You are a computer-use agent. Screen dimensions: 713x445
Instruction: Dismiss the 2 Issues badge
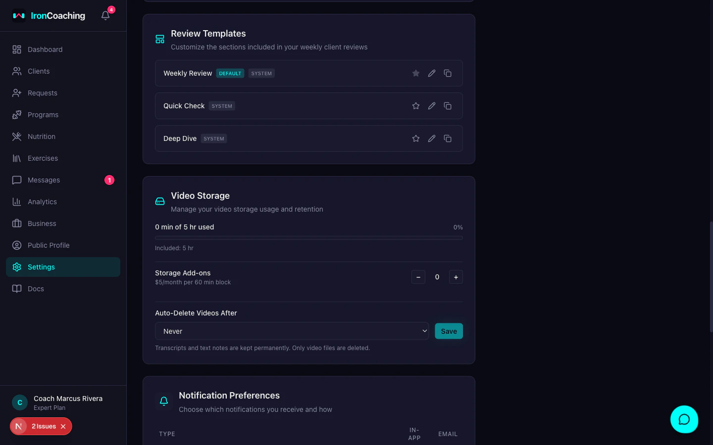pyautogui.click(x=63, y=426)
